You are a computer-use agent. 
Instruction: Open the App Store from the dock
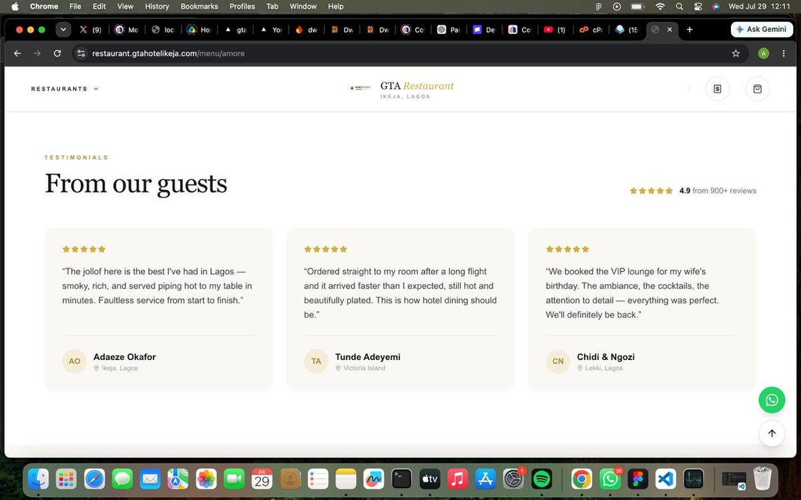(486, 478)
